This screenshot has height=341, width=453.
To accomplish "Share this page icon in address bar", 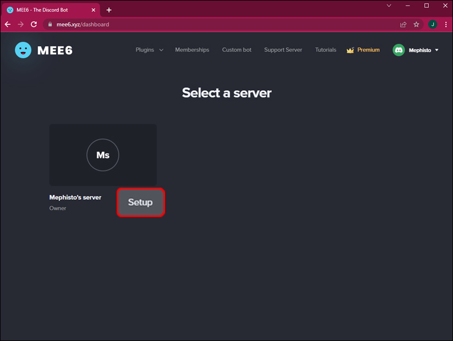I will coord(403,24).
